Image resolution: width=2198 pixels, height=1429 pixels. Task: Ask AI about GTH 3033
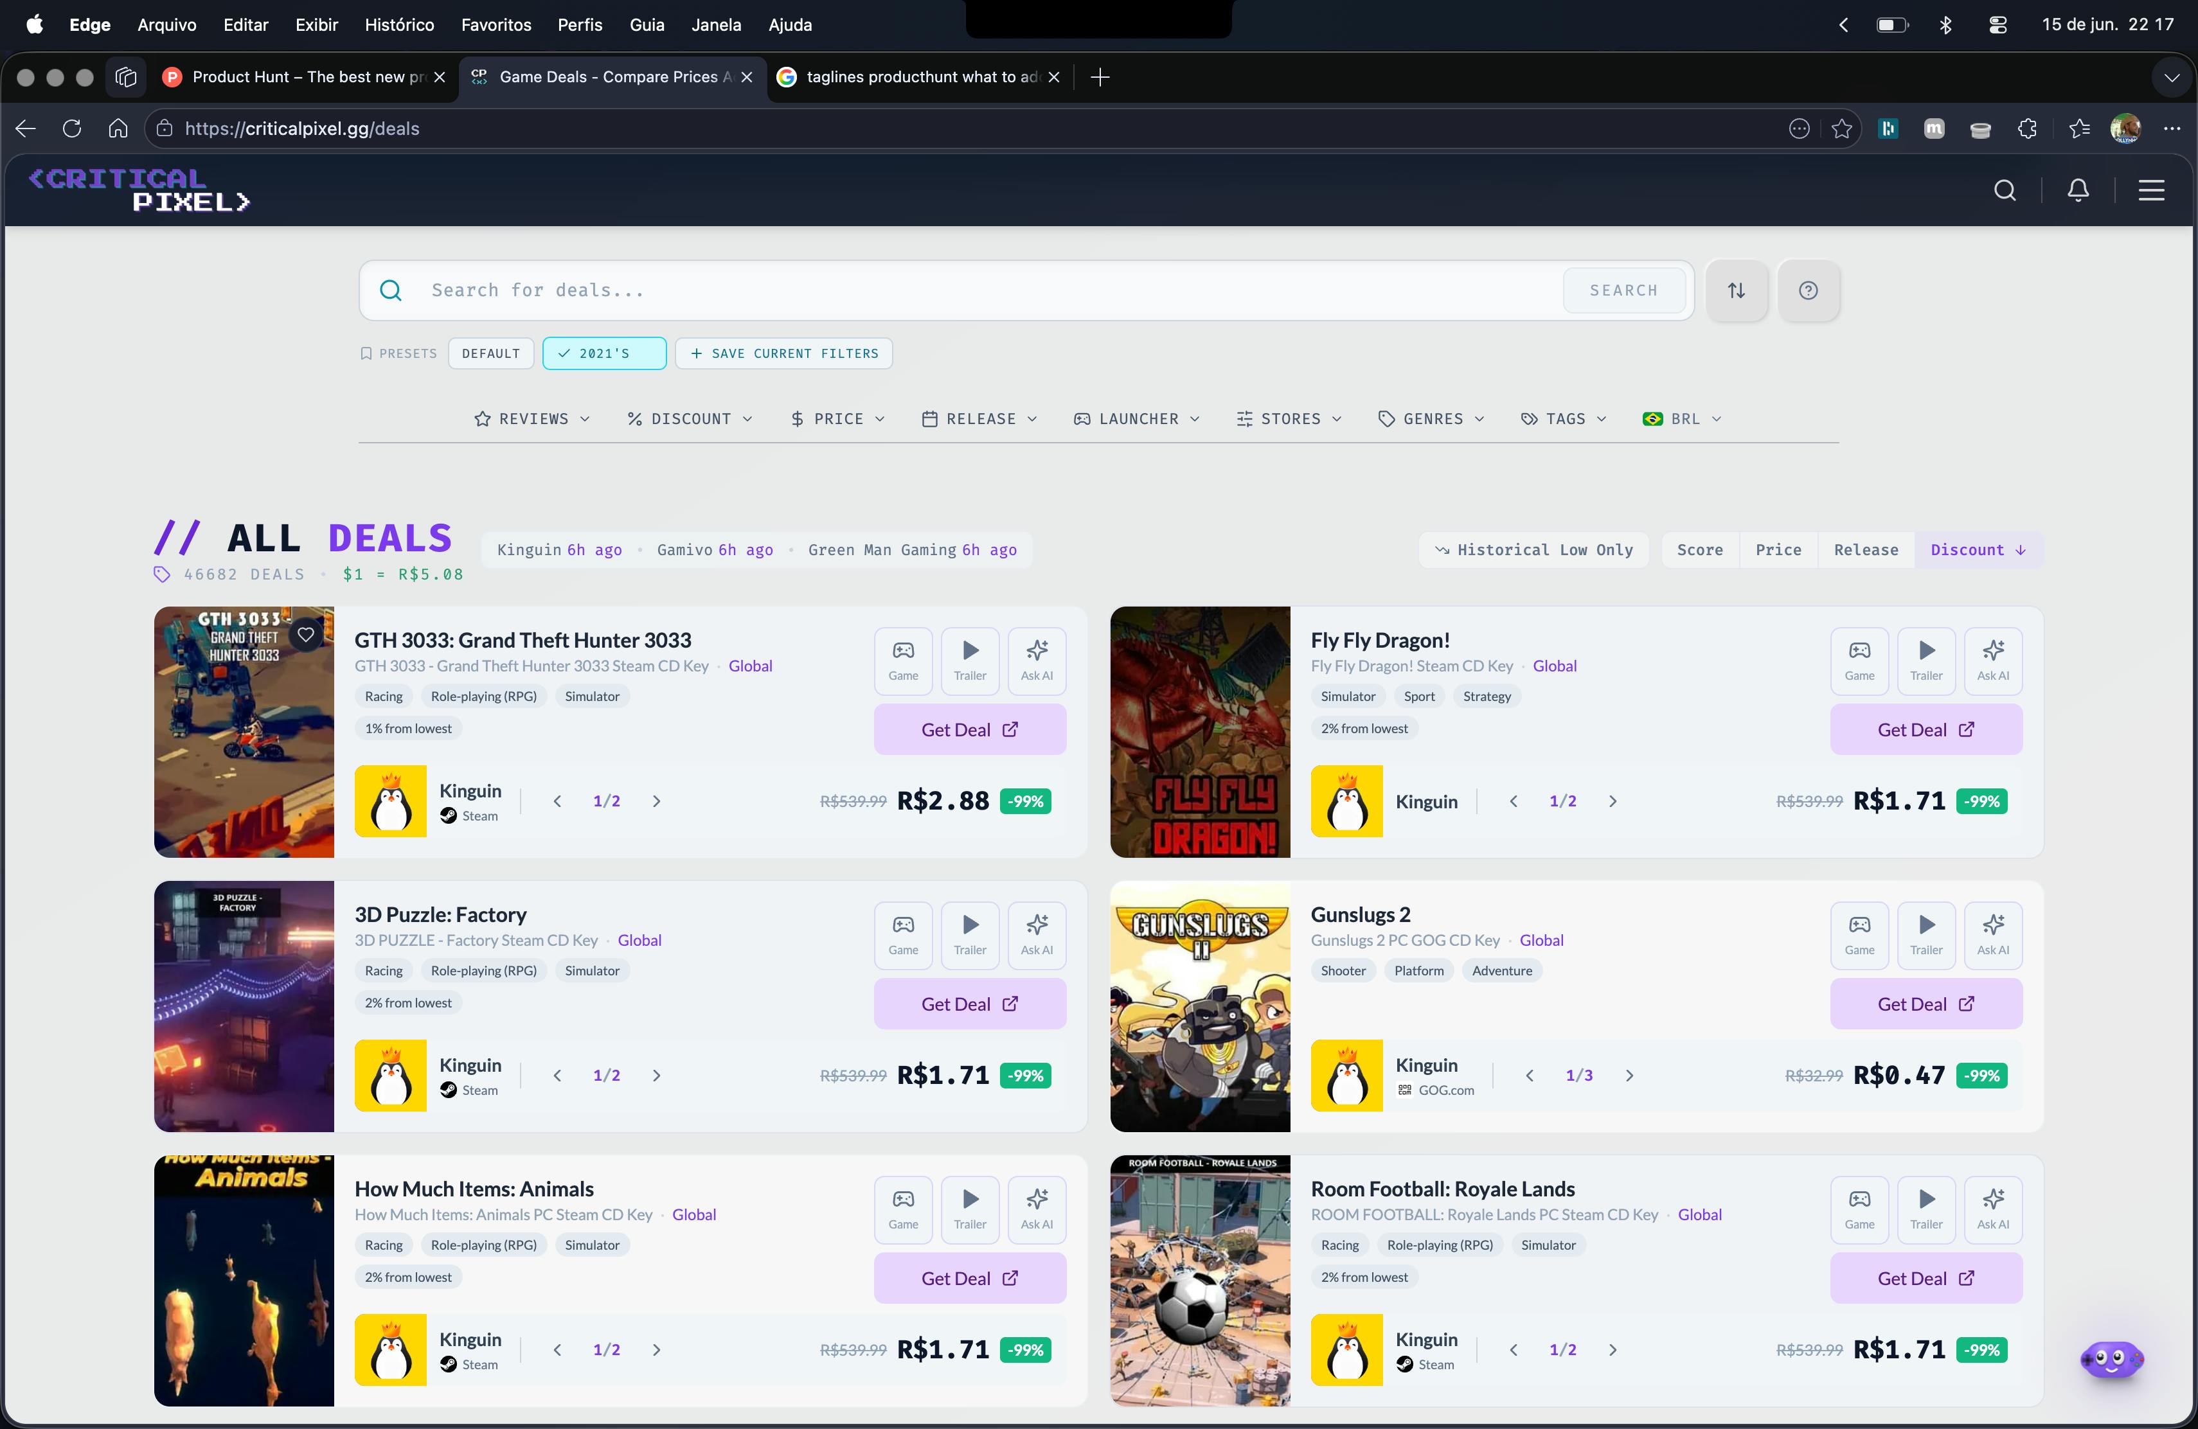pyautogui.click(x=1036, y=661)
